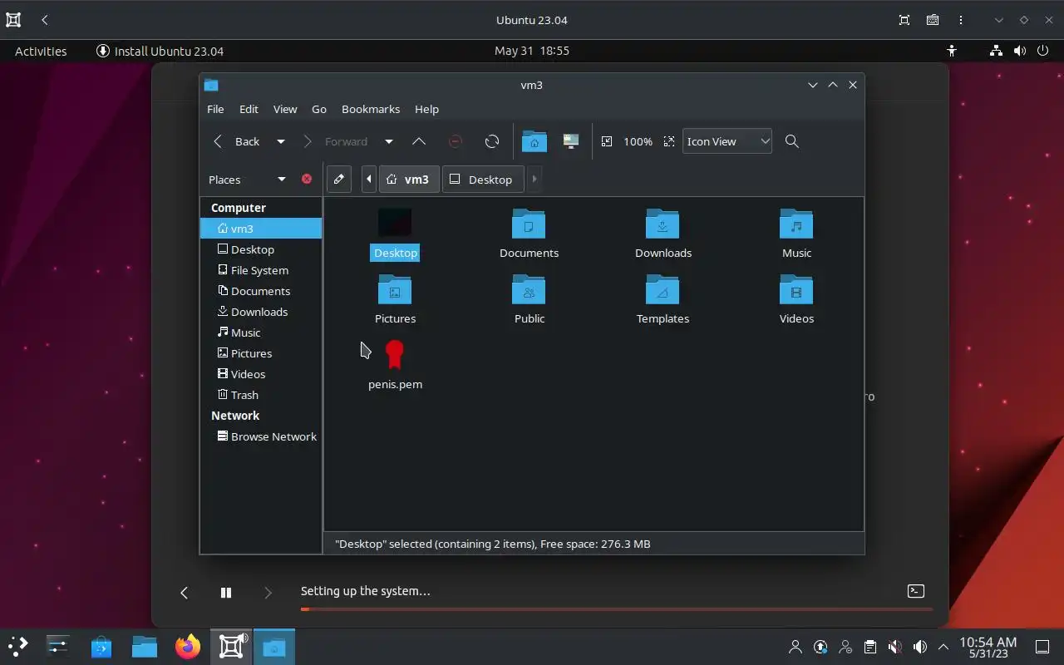1064x665 pixels.
Task: Open the File menu
Action: [215, 109]
